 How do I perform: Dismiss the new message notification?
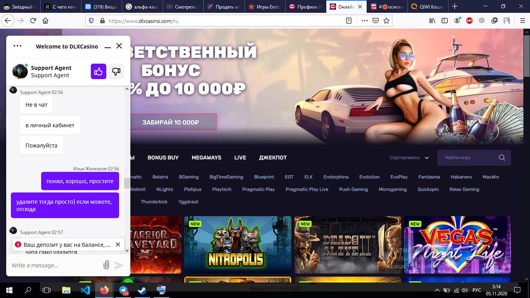click(x=118, y=245)
